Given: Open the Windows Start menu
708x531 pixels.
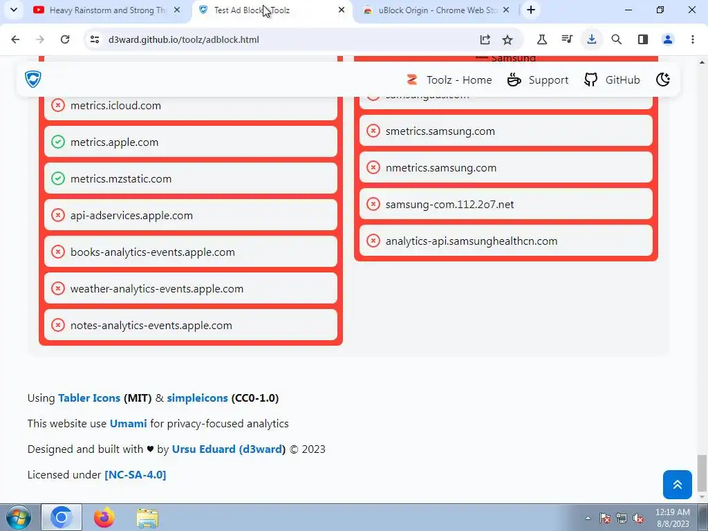Looking at the screenshot, I should pyautogui.click(x=18, y=517).
